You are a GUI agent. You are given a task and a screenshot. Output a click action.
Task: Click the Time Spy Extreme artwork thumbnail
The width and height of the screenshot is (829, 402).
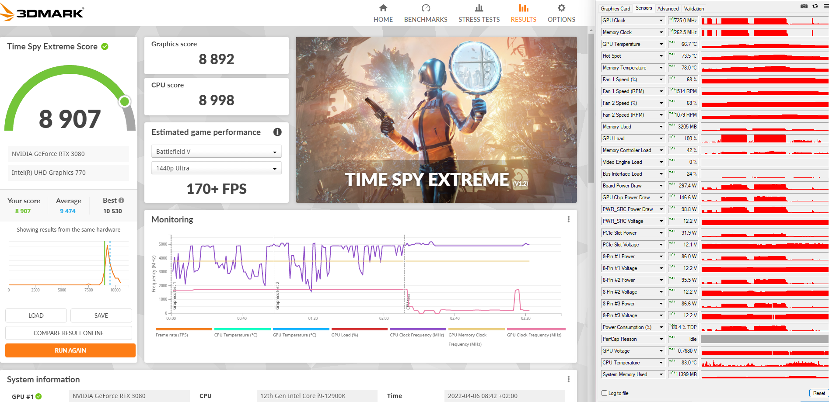pyautogui.click(x=436, y=120)
